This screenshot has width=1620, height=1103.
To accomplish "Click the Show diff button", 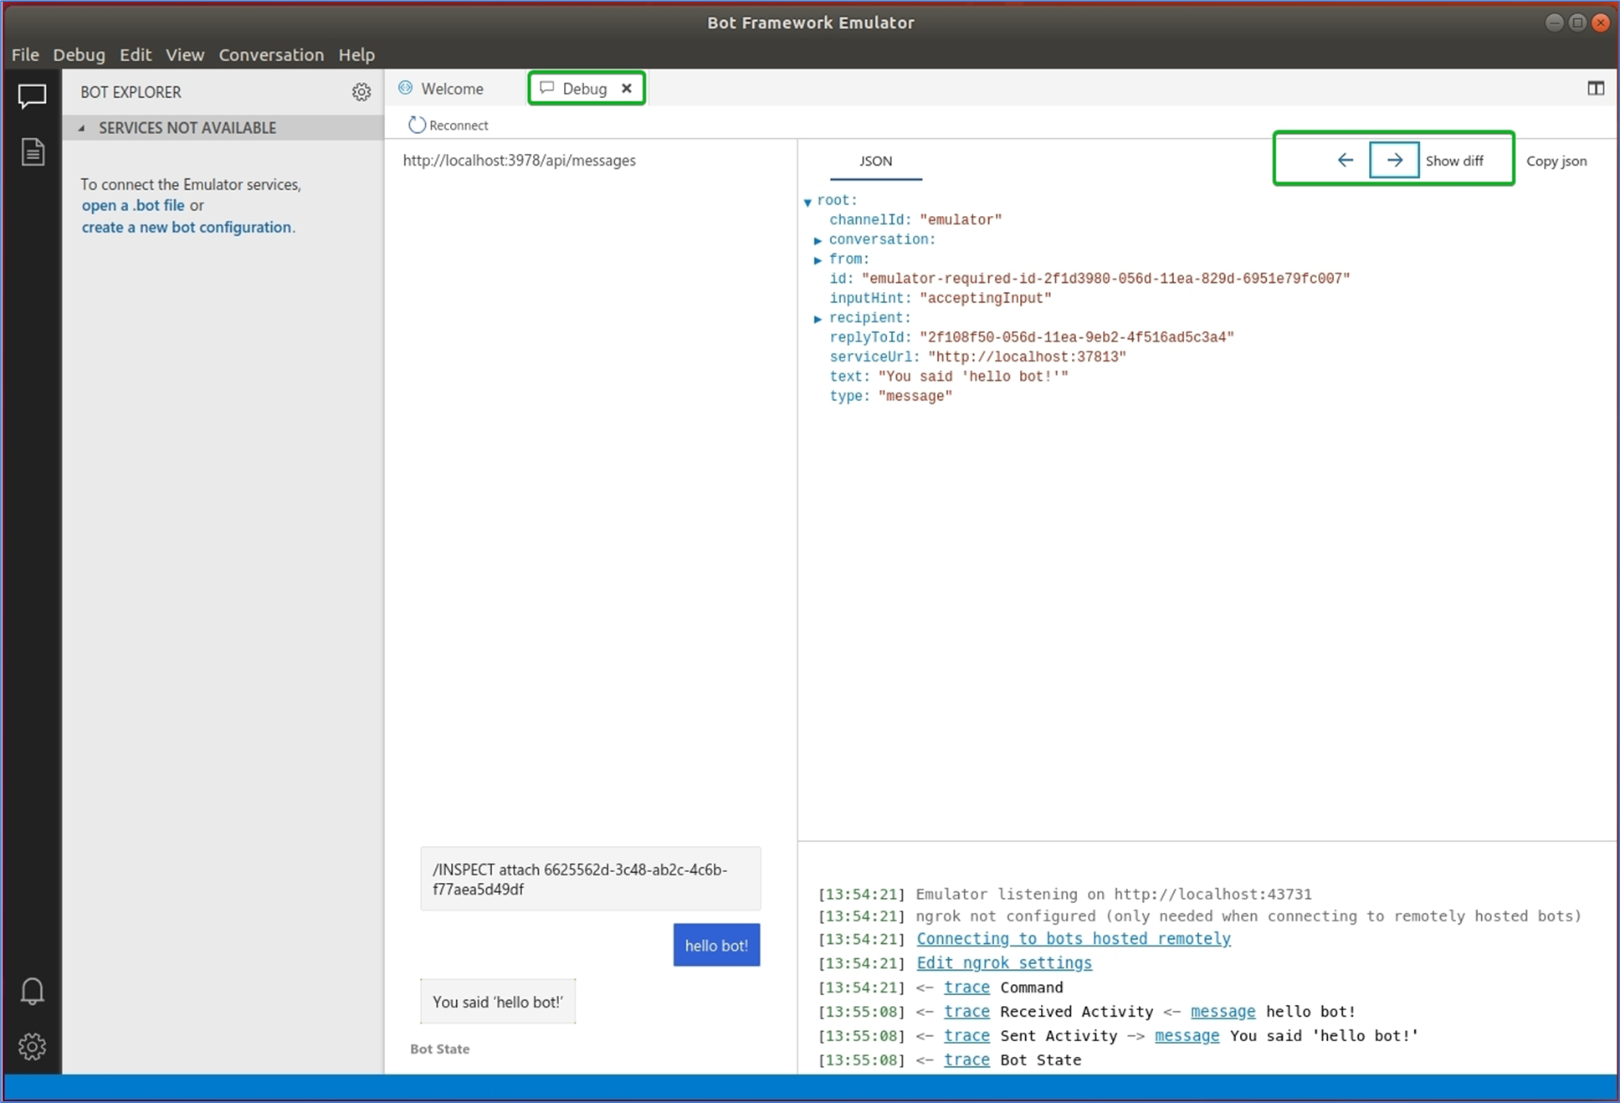I will tap(1454, 161).
